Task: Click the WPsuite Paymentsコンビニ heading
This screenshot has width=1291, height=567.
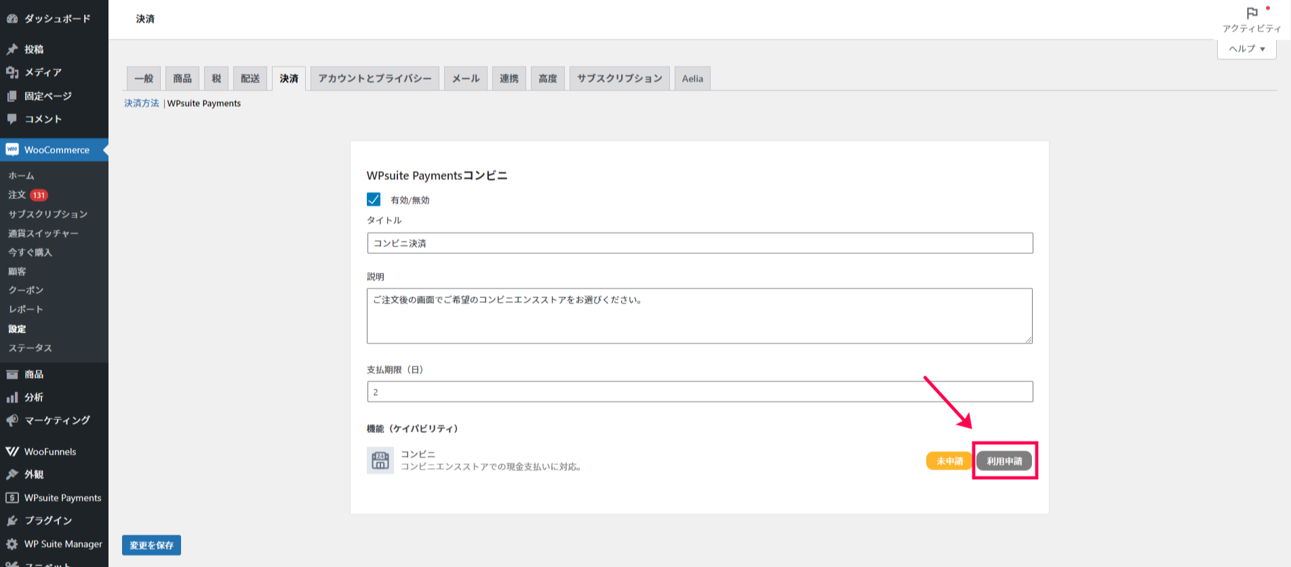Action: (x=437, y=176)
